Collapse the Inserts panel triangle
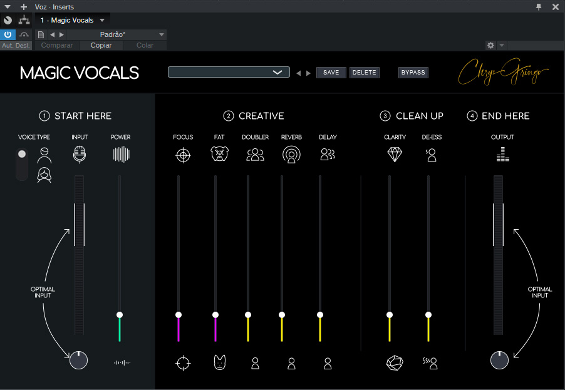The width and height of the screenshot is (565, 390). [8, 7]
